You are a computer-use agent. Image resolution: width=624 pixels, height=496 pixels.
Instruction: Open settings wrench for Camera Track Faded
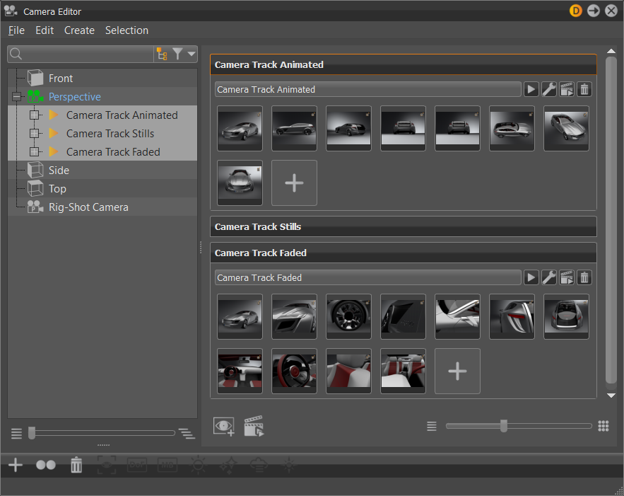point(549,277)
